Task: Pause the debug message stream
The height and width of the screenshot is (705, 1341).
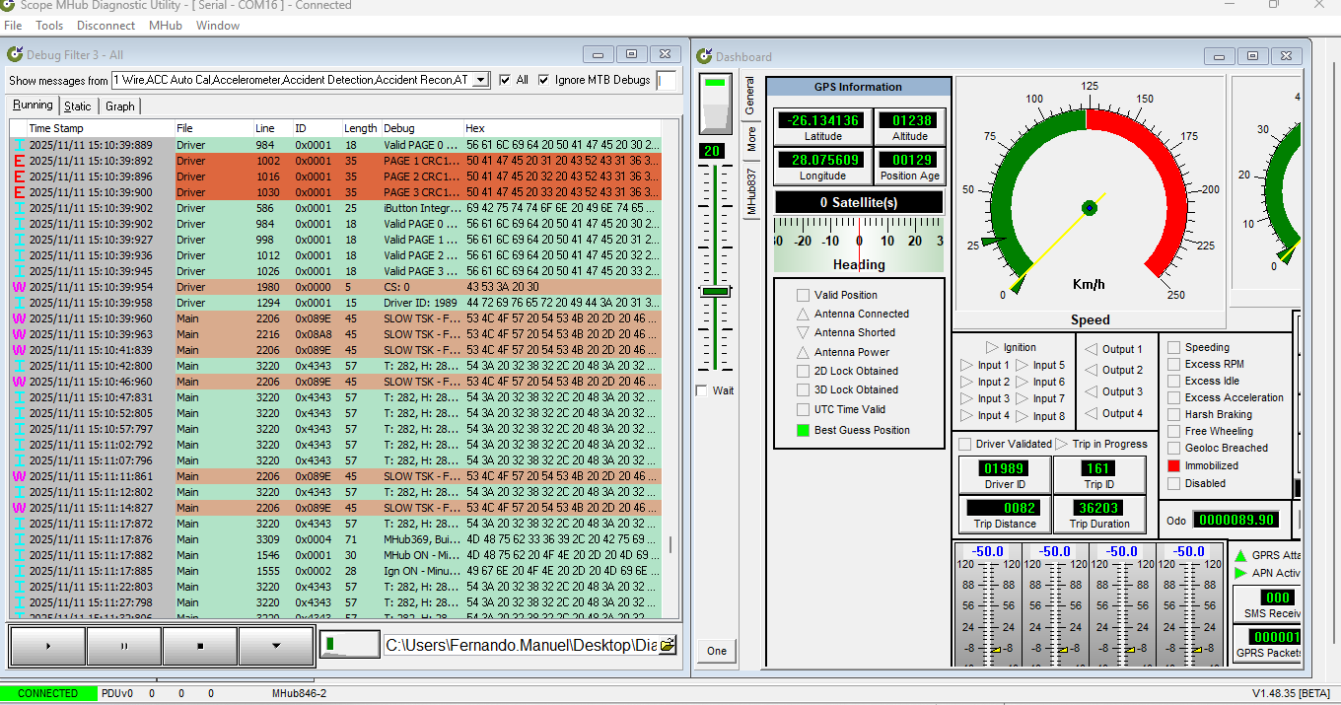Action: pos(123,646)
